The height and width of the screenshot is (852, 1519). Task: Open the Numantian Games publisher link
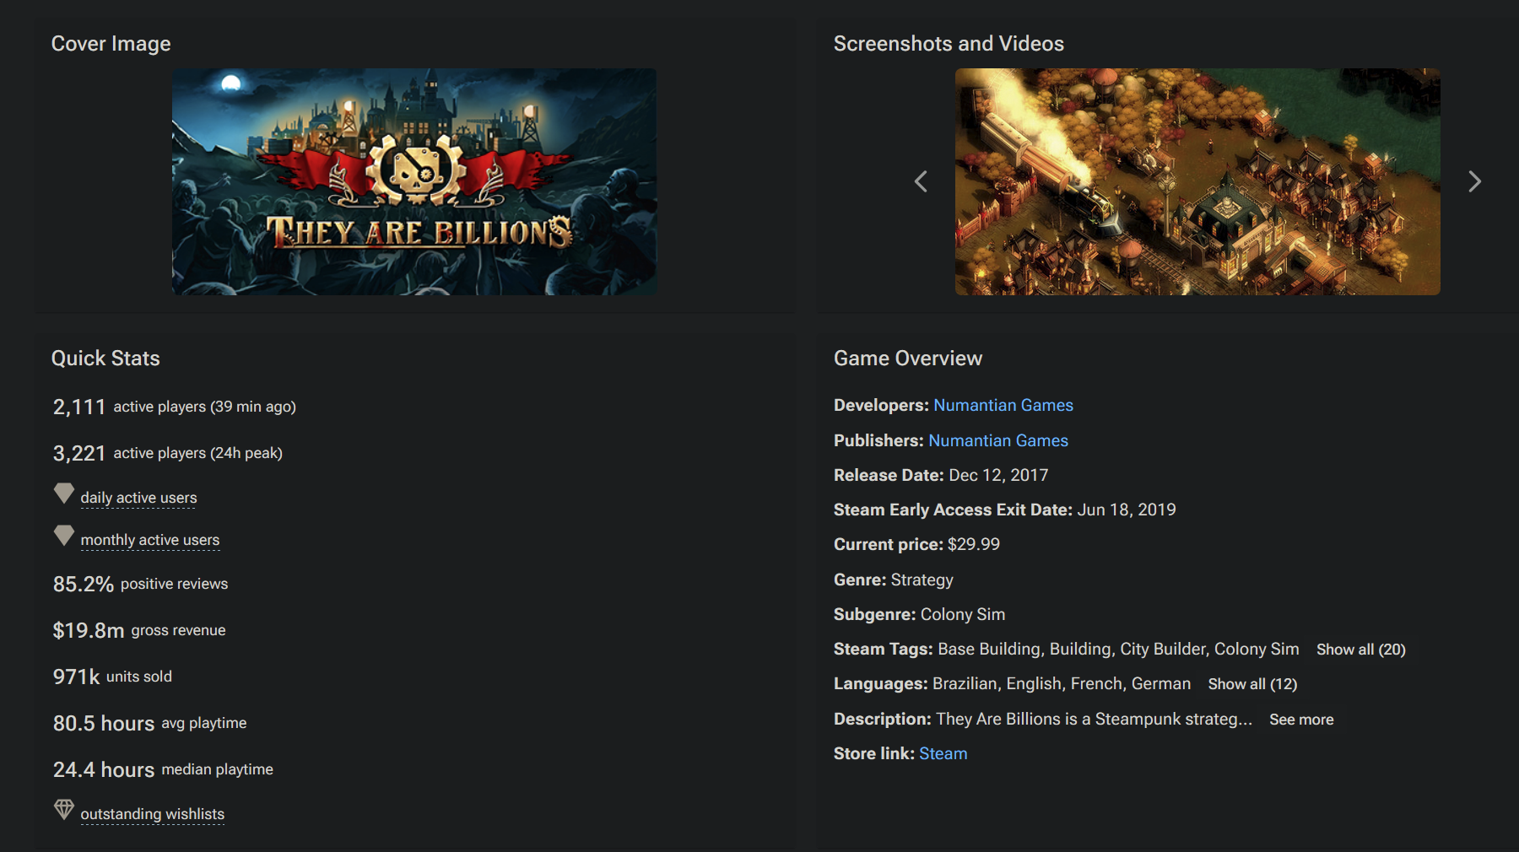[x=998, y=440]
